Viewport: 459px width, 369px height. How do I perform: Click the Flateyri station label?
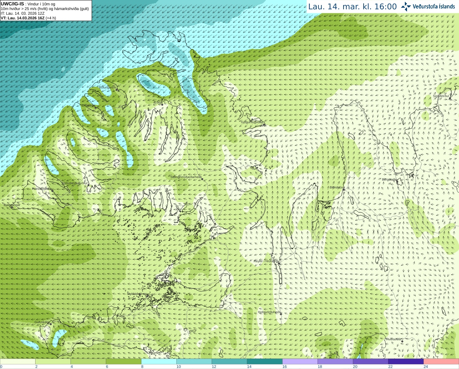[x=89, y=105]
